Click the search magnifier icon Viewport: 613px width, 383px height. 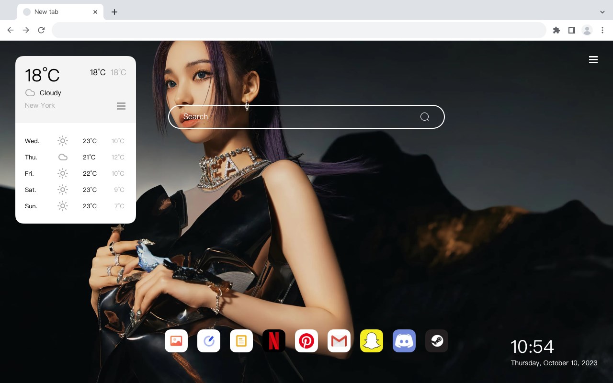pos(424,117)
